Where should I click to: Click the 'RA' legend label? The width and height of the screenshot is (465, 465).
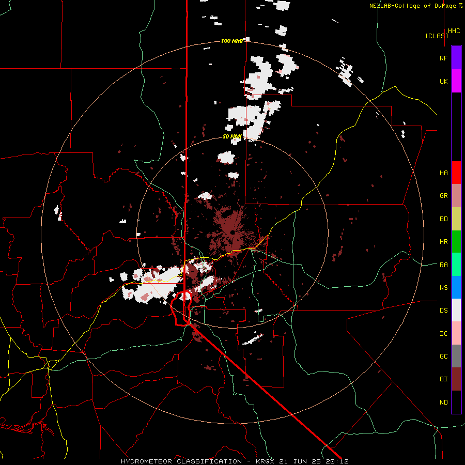click(443, 265)
